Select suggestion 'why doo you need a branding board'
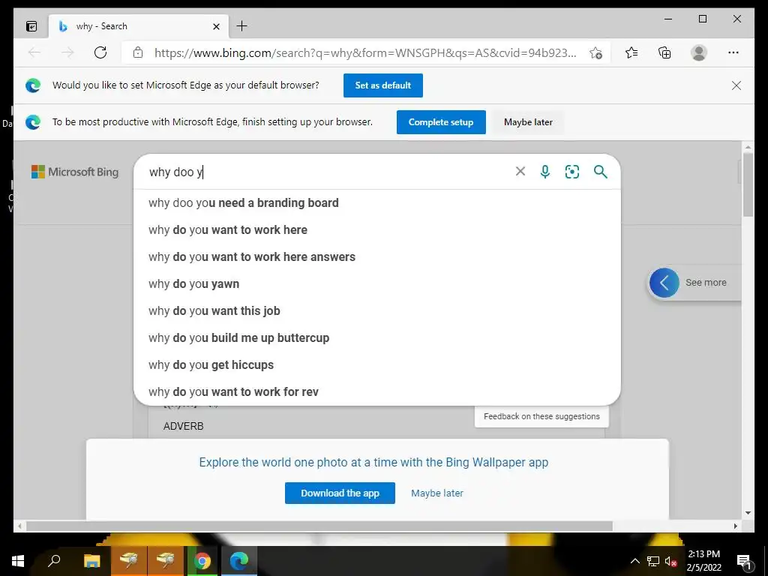The width and height of the screenshot is (768, 576). [377, 202]
